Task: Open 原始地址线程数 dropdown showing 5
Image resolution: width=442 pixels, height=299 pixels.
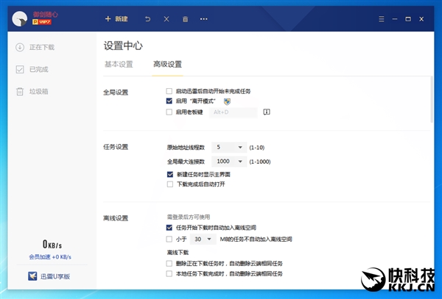Action: 229,147
